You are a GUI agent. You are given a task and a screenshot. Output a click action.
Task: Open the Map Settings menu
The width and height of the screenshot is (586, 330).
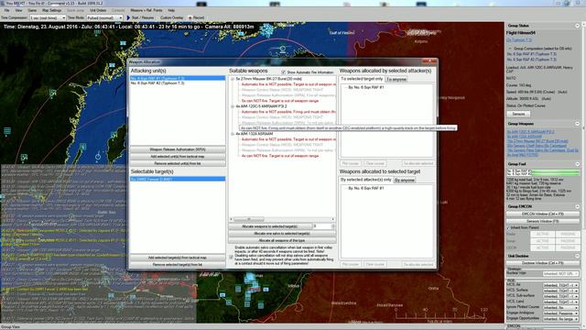click(51, 10)
